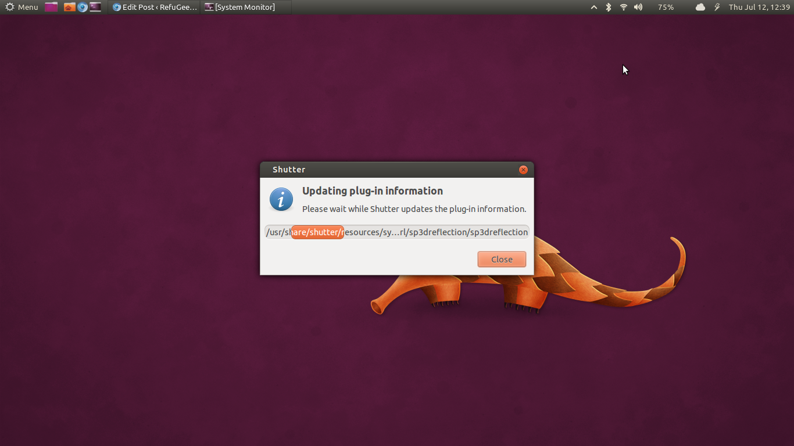Open the Wi-Fi network indicator
The width and height of the screenshot is (794, 446).
pyautogui.click(x=623, y=7)
